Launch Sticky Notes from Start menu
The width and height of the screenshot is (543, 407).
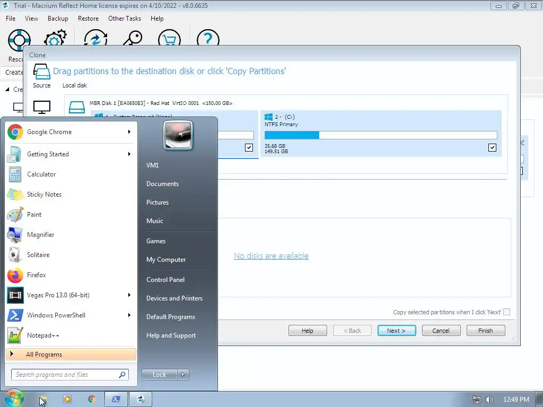pyautogui.click(x=71, y=194)
